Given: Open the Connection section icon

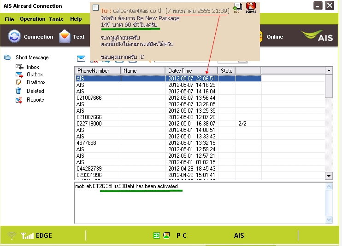Looking at the screenshot, I should pos(14,36).
